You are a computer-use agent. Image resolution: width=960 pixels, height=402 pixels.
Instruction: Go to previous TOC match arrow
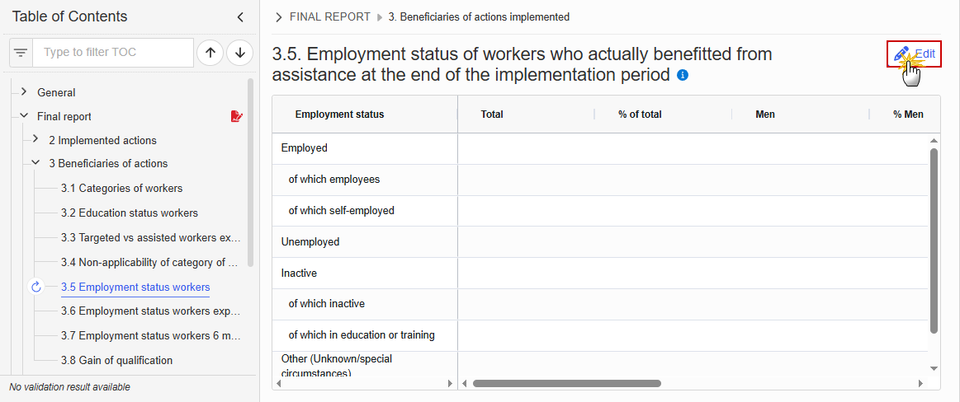pyautogui.click(x=210, y=54)
